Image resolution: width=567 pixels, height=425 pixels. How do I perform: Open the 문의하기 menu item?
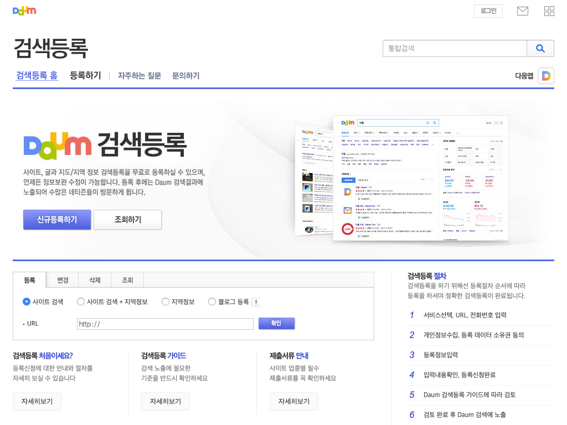tap(186, 75)
